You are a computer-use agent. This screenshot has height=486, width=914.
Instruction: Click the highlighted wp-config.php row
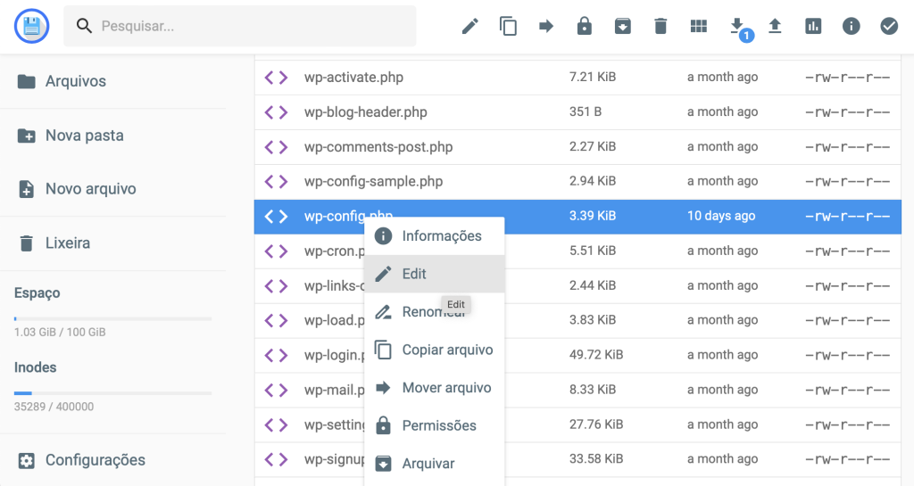pyautogui.click(x=577, y=217)
